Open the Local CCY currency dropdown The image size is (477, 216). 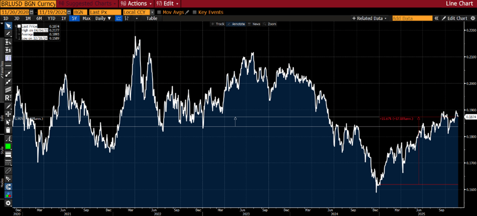pyautogui.click(x=152, y=11)
